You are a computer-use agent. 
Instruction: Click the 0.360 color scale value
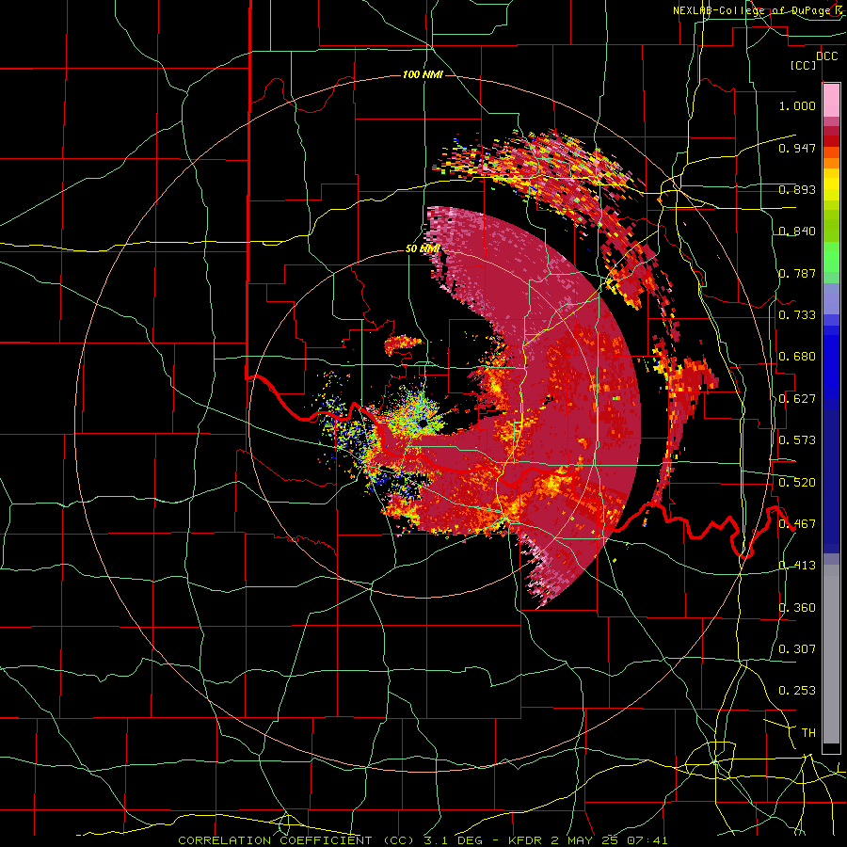(797, 608)
